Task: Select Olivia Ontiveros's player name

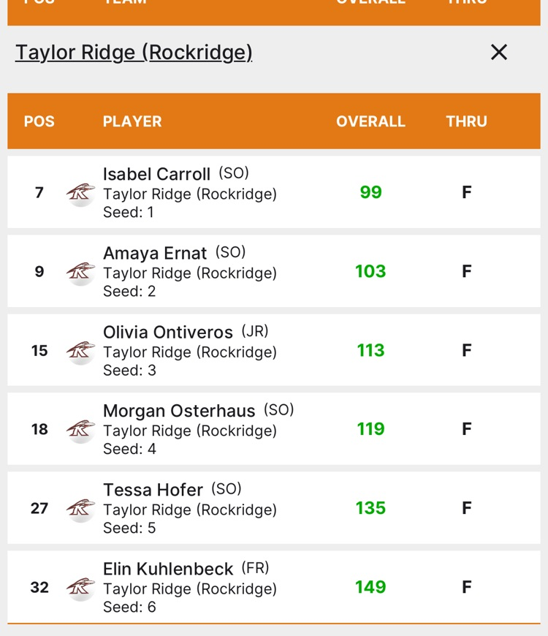Action: tap(168, 332)
